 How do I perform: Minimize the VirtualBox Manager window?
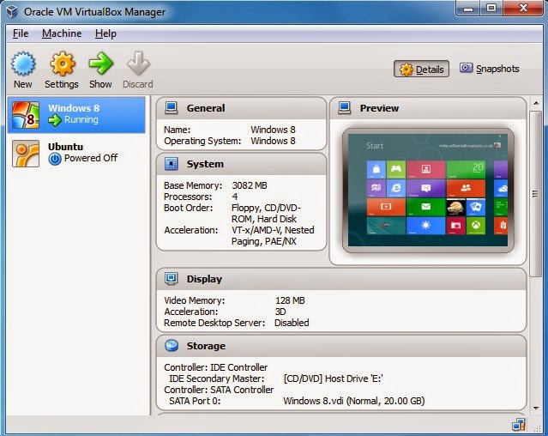pos(468,9)
